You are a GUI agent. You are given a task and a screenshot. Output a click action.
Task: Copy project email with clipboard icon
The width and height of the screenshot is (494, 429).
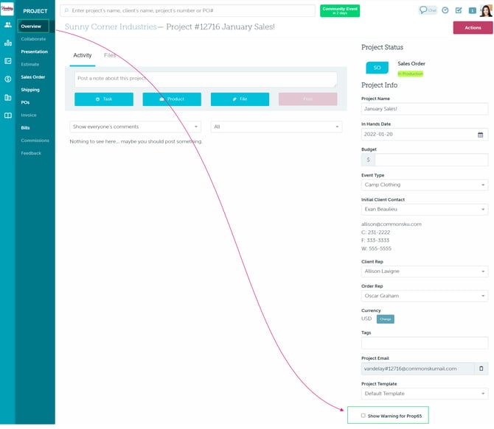click(481, 368)
